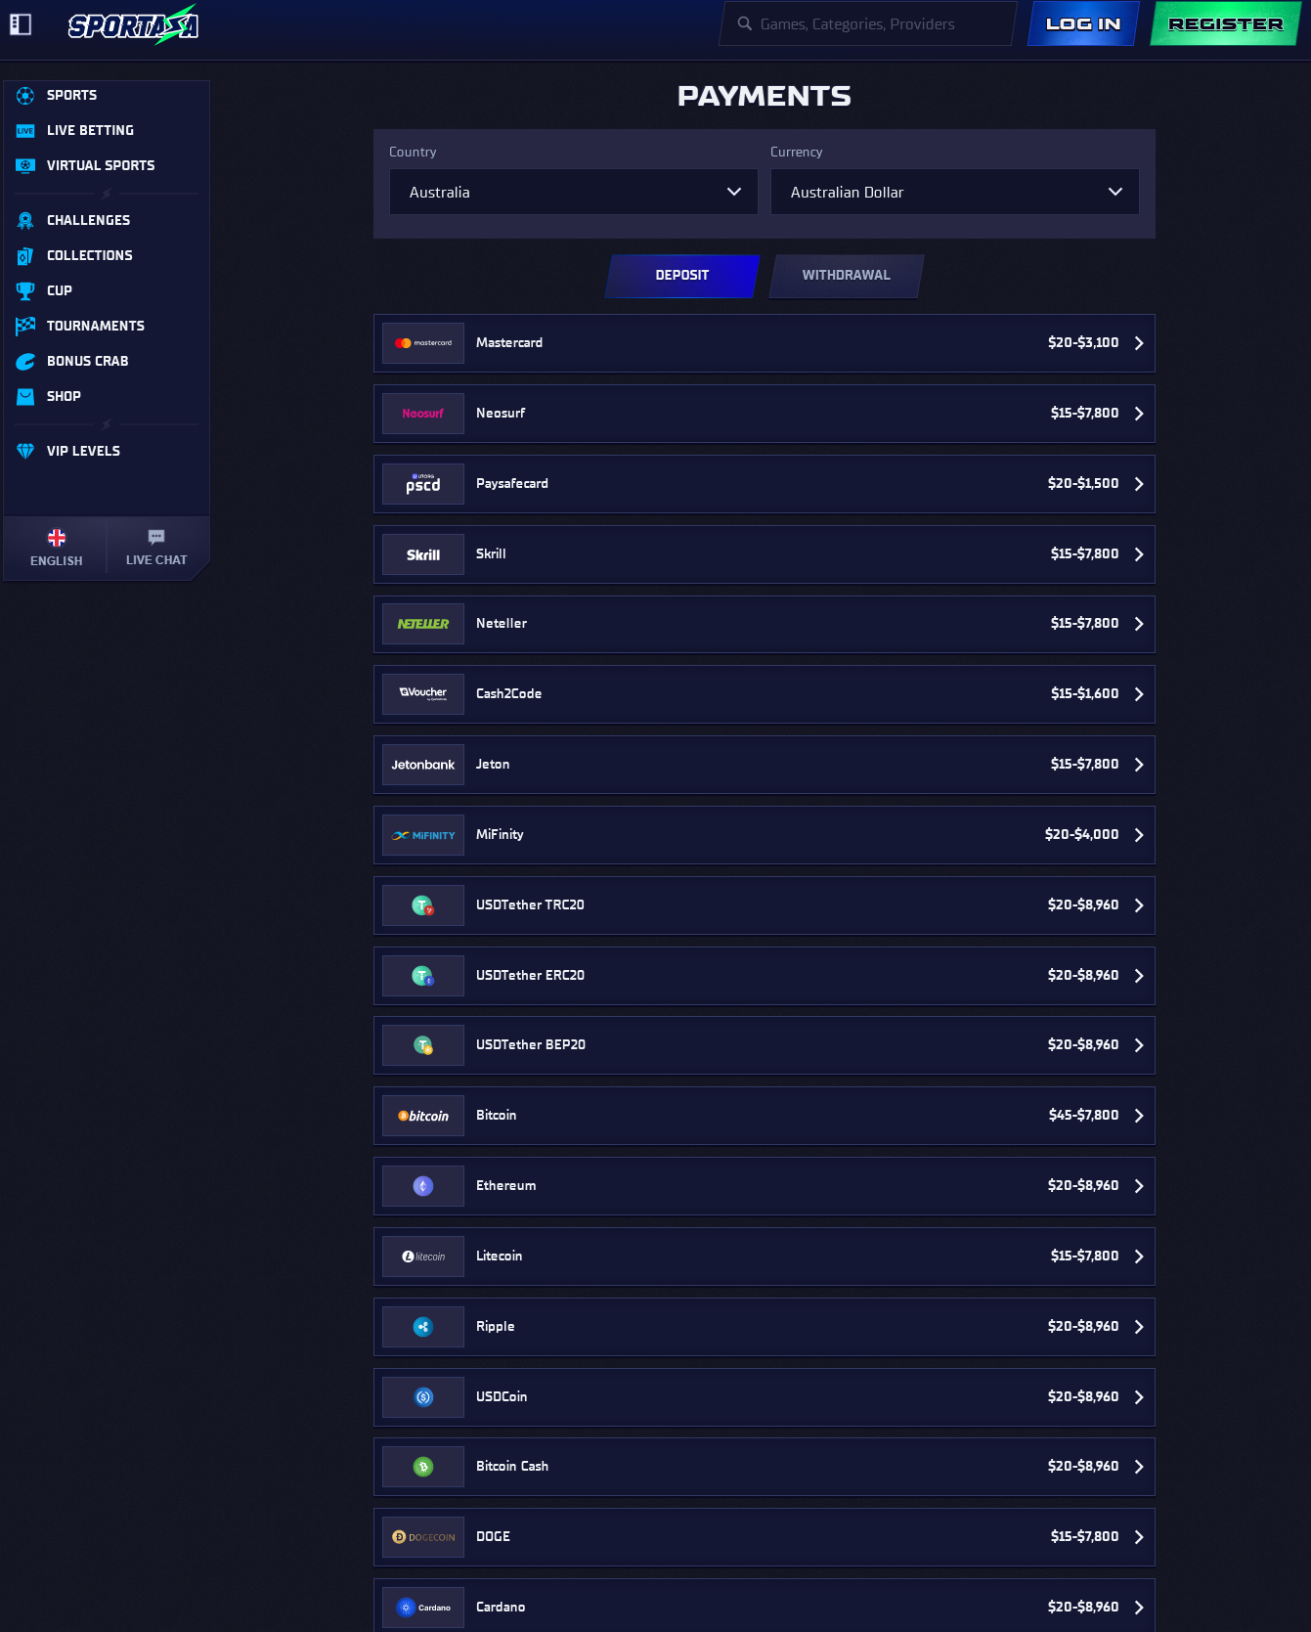
Task: Select the Skrill payment method row
Action: coord(764,554)
